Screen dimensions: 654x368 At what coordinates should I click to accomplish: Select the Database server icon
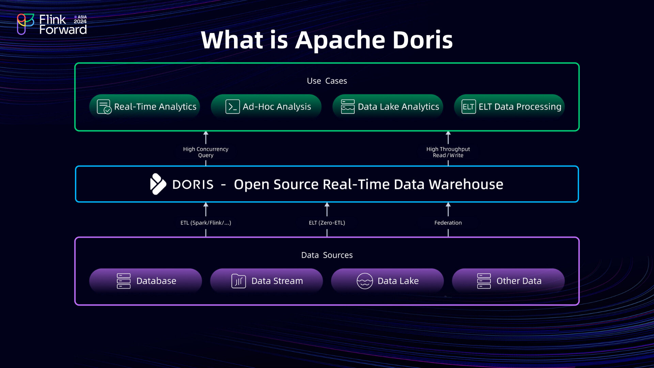123,281
